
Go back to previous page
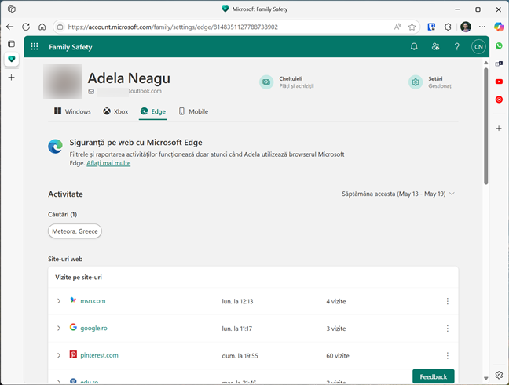[9, 27]
